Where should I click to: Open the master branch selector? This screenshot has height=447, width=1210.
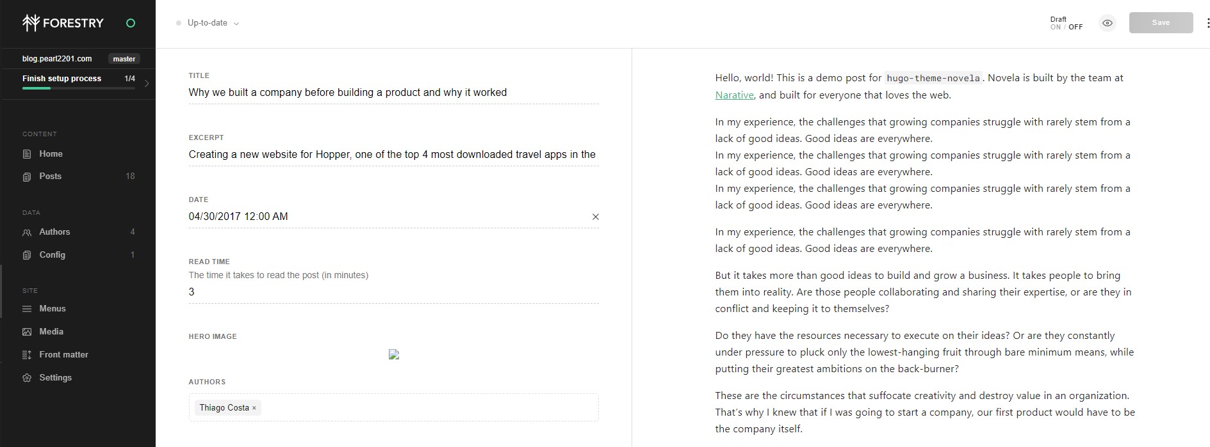pyautogui.click(x=124, y=59)
